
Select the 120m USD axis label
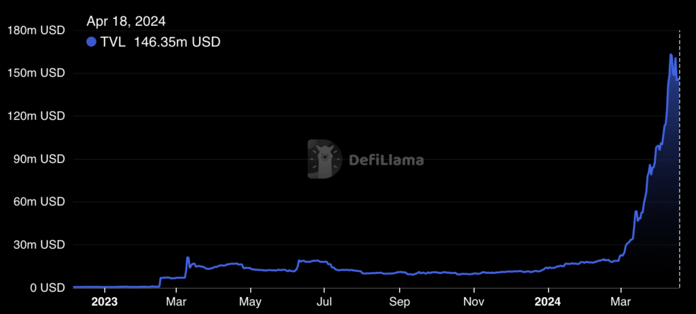point(36,116)
